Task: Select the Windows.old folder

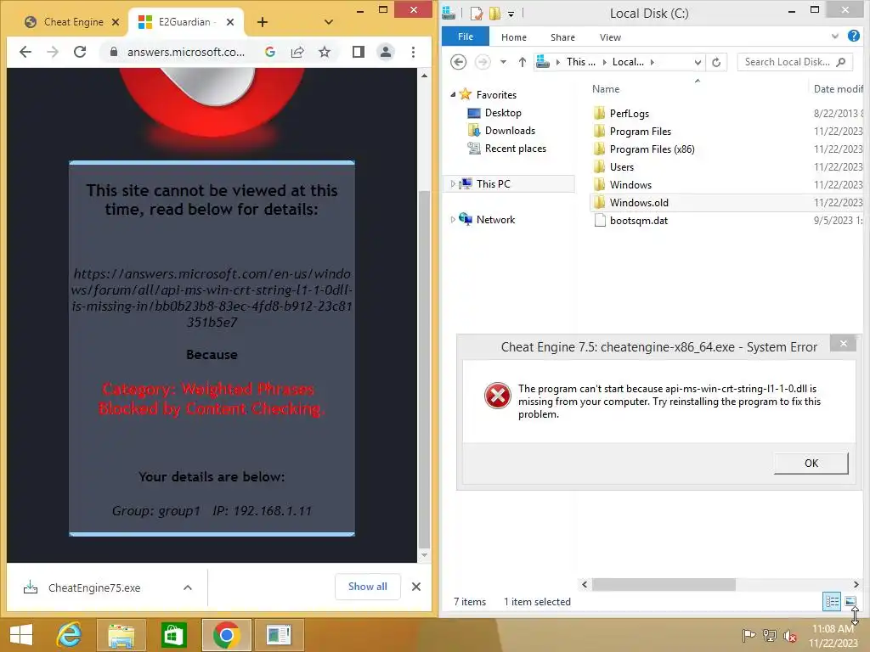Action: point(639,202)
